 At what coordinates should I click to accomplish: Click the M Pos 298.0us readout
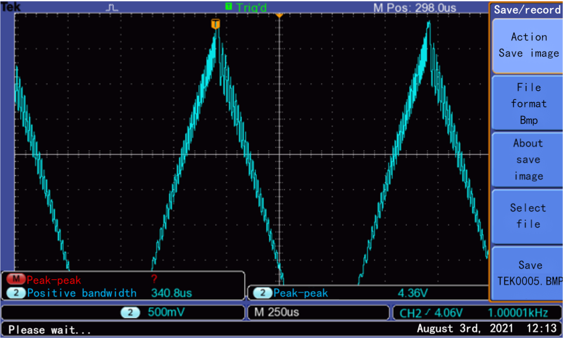414,8
